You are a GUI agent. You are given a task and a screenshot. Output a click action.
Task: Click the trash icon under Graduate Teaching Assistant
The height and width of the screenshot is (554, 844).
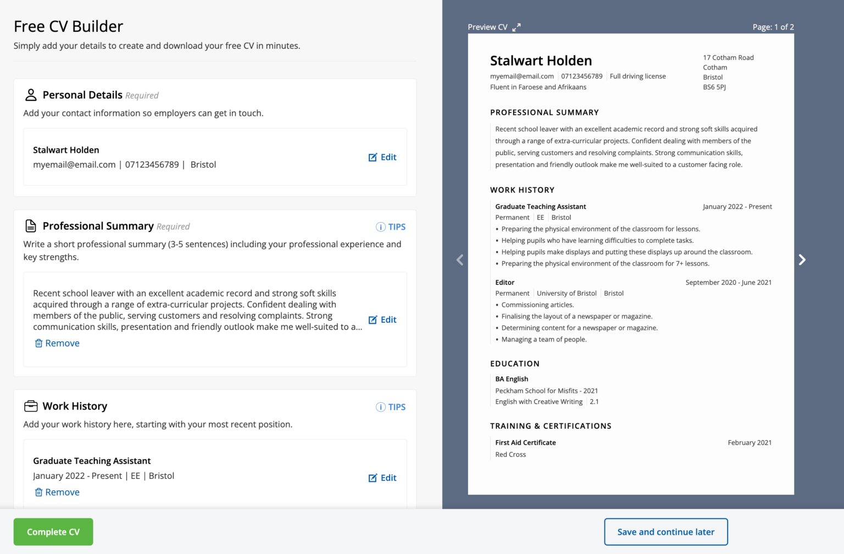(38, 492)
